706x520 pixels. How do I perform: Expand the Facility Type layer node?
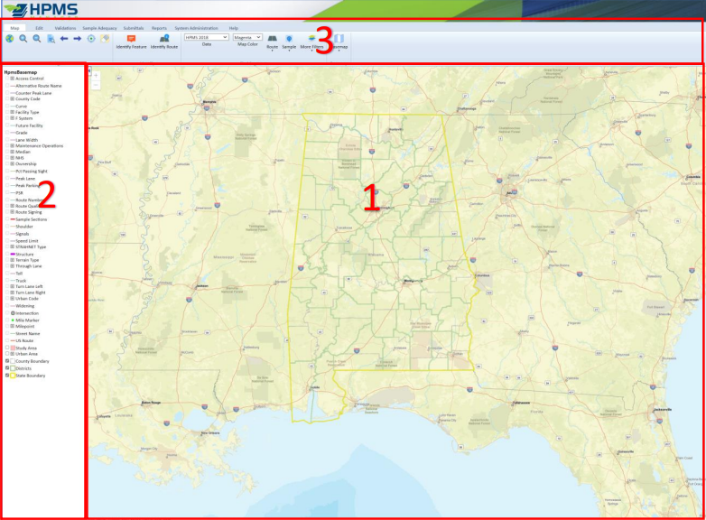13,112
